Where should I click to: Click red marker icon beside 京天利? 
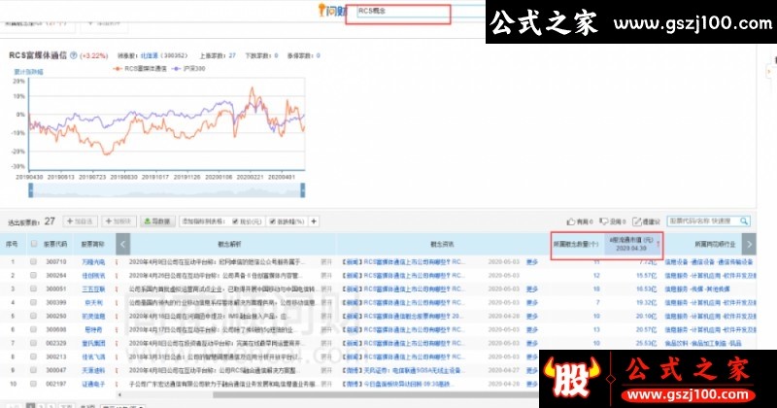[x=117, y=302]
